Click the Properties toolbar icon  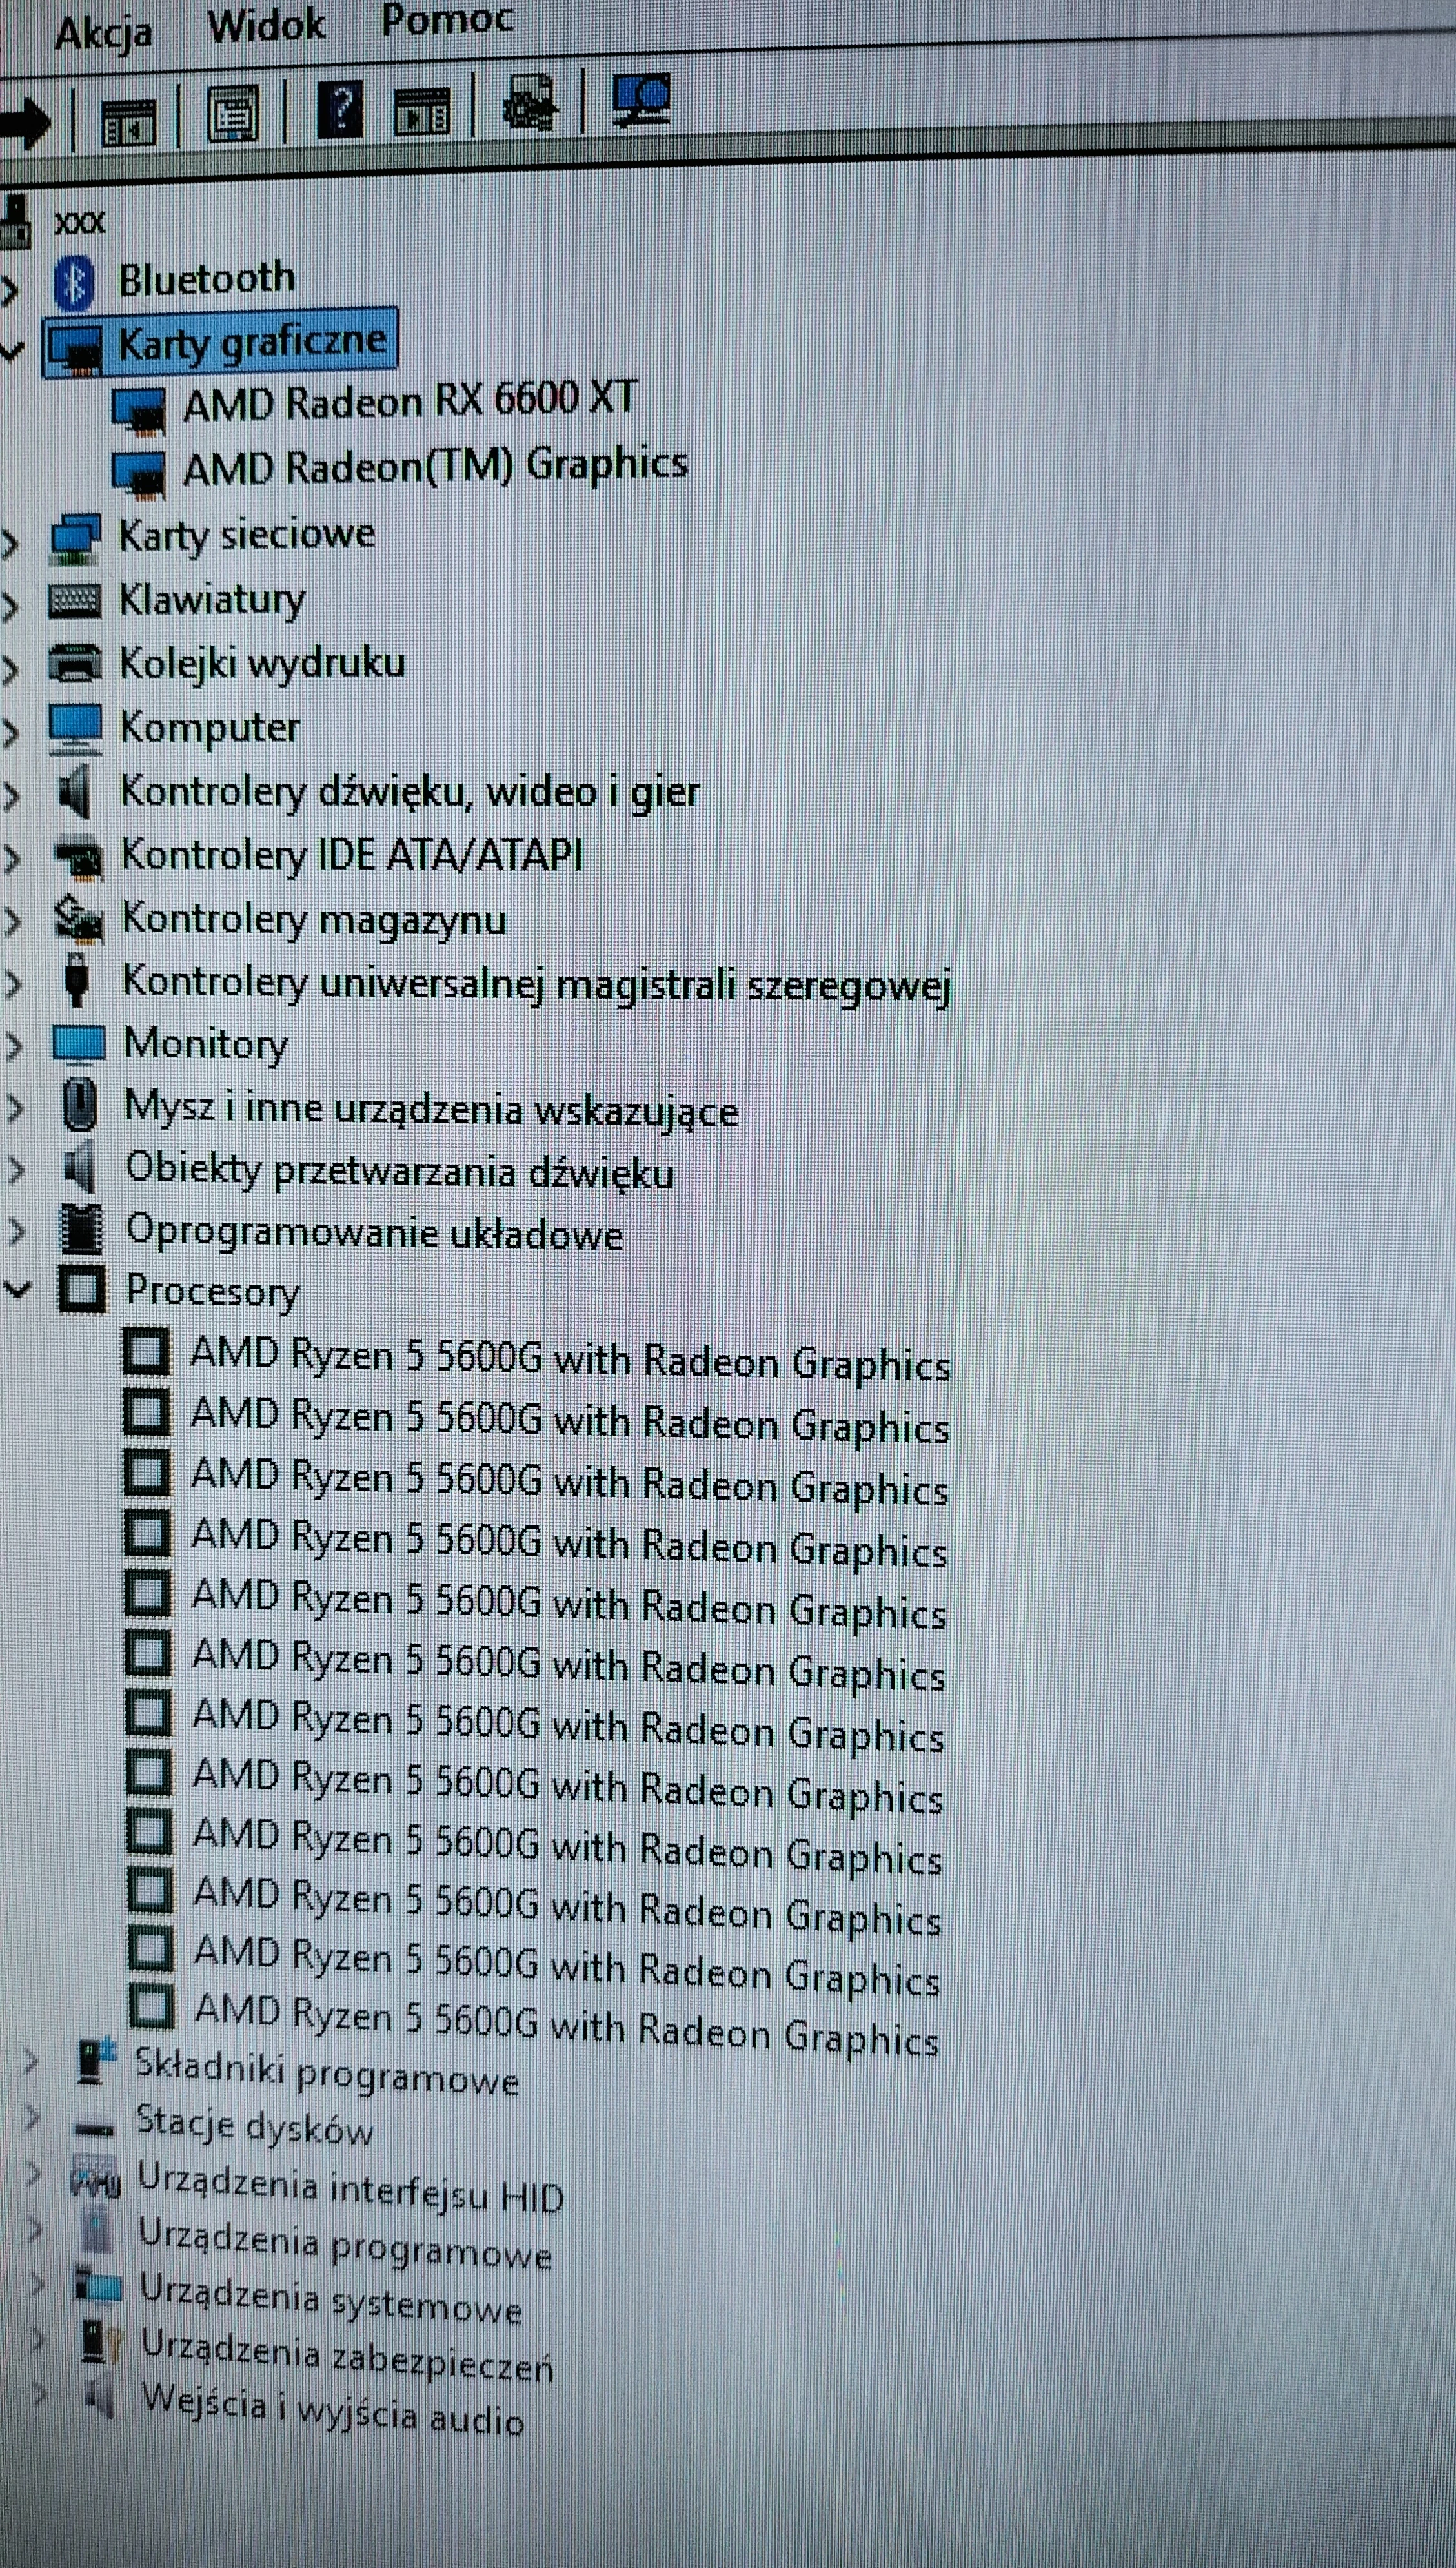[232, 115]
